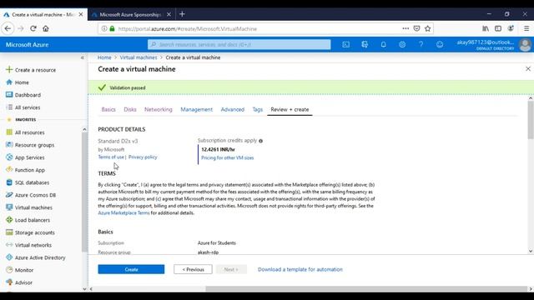Open Virtual networks
The width and height of the screenshot is (534, 300).
[x=29, y=245]
